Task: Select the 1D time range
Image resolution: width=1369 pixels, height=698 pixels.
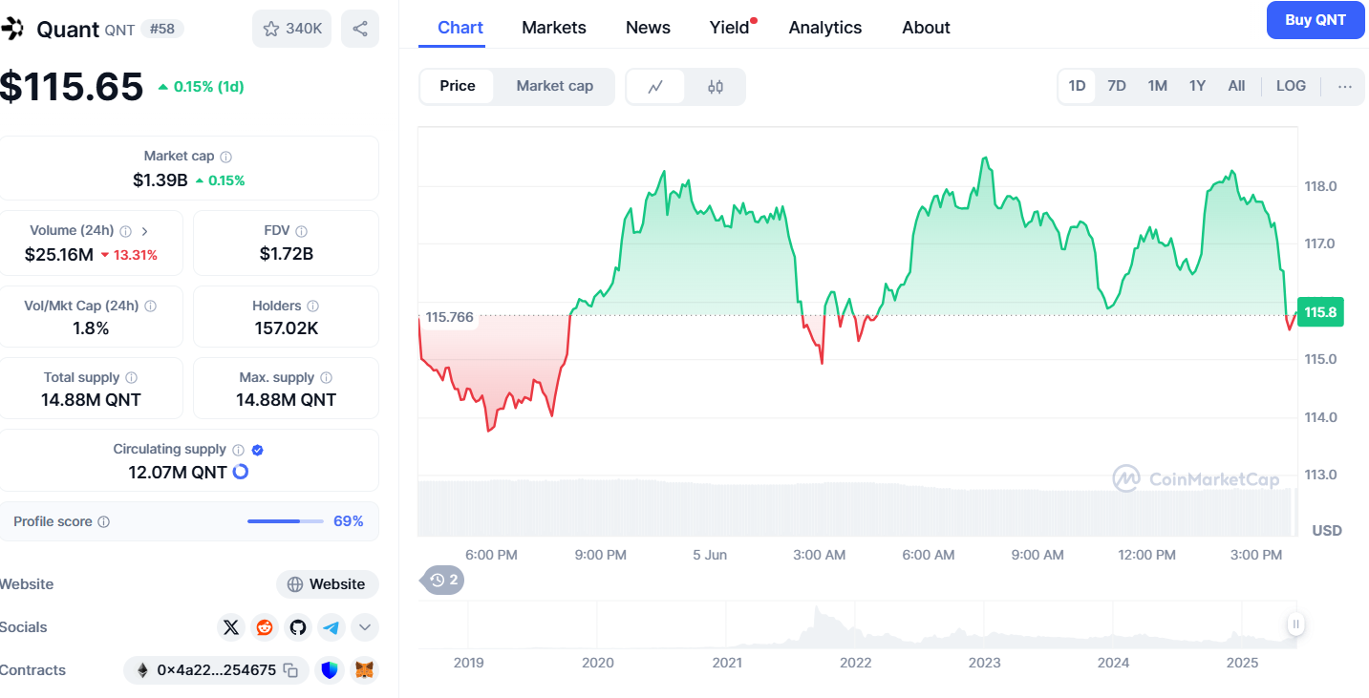Action: point(1077,86)
